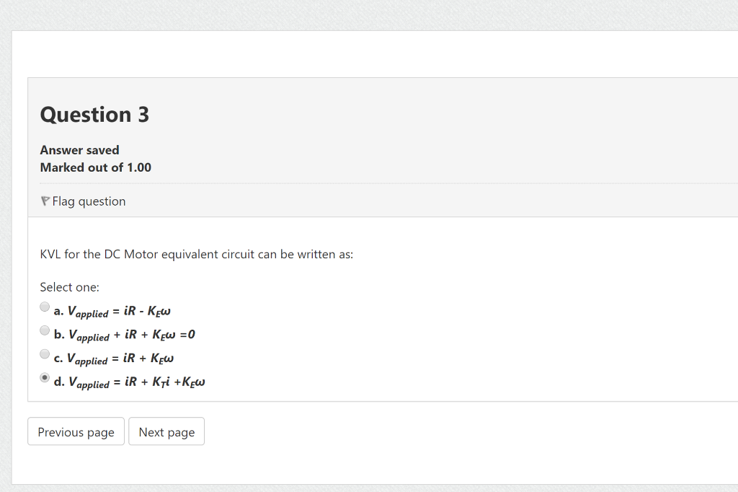The height and width of the screenshot is (492, 738).
Task: Click the Marked out of 1.00 label
Action: point(95,167)
